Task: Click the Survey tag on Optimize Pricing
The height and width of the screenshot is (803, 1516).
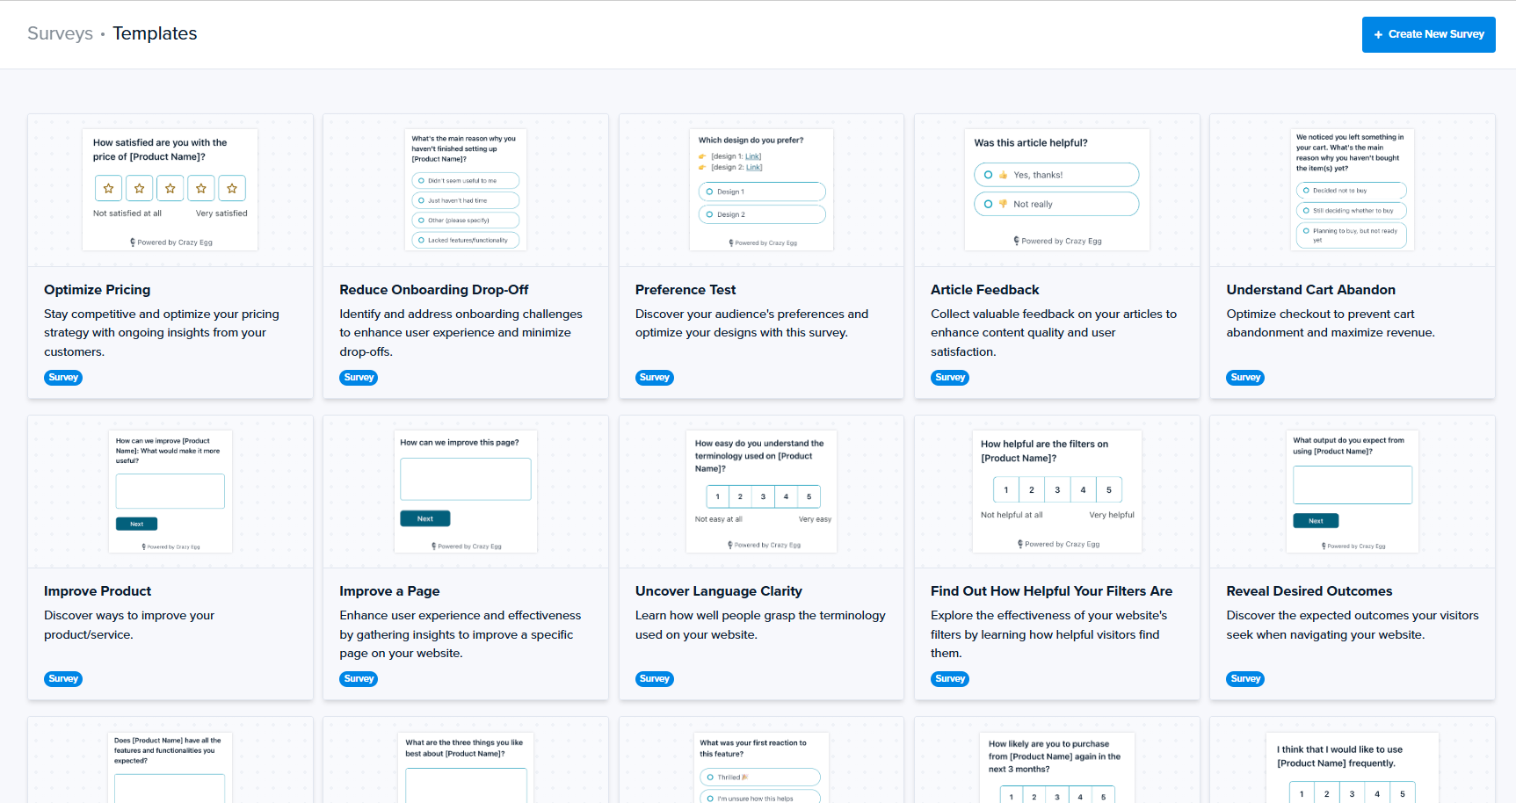Action: 63,378
